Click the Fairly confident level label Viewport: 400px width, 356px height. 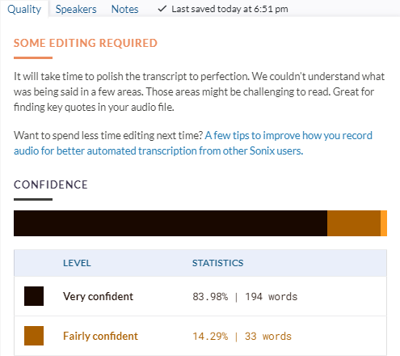coord(100,337)
